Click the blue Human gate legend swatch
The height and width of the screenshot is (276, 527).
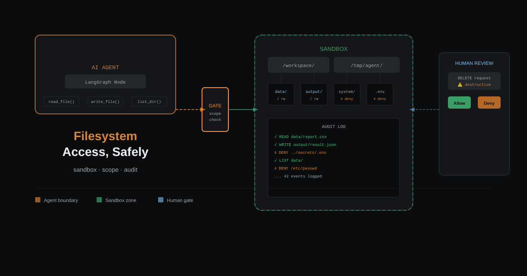(x=161, y=200)
